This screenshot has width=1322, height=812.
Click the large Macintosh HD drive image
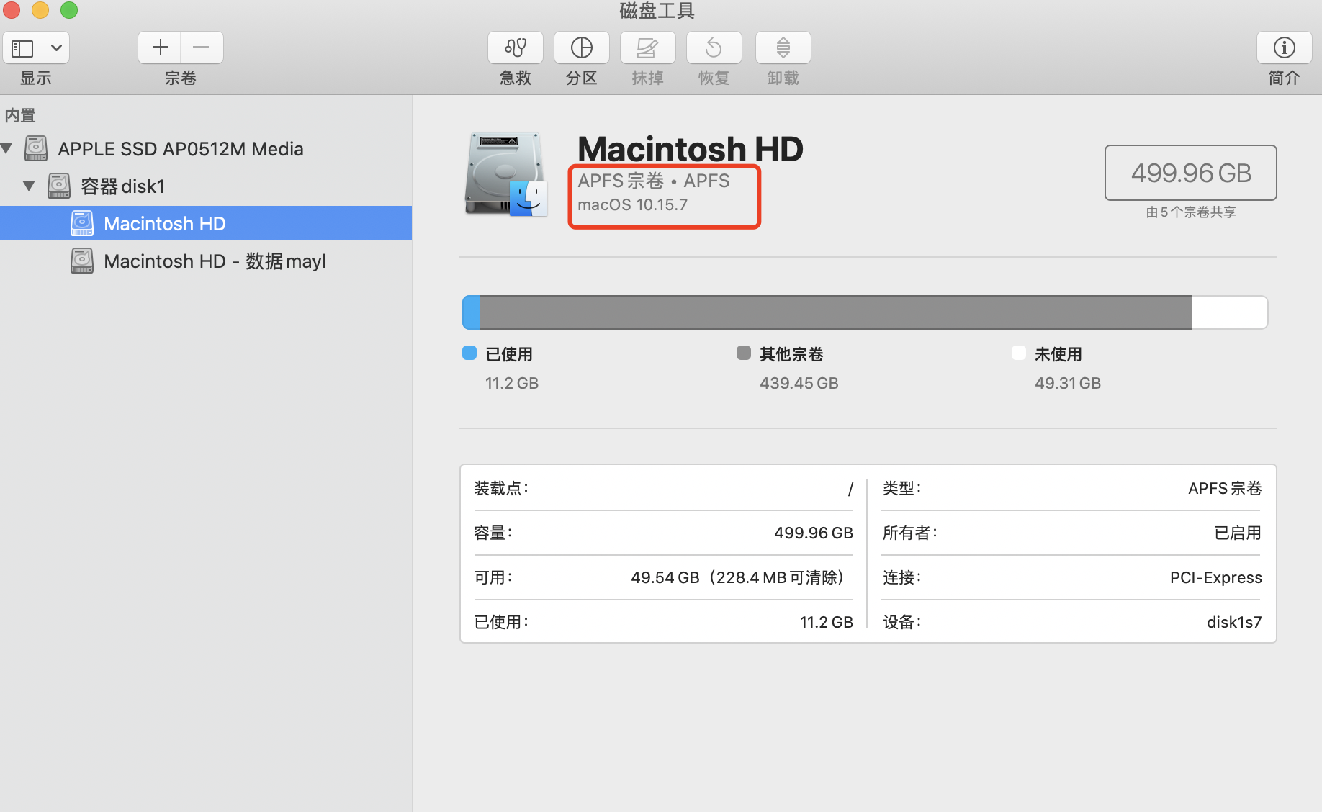click(505, 173)
